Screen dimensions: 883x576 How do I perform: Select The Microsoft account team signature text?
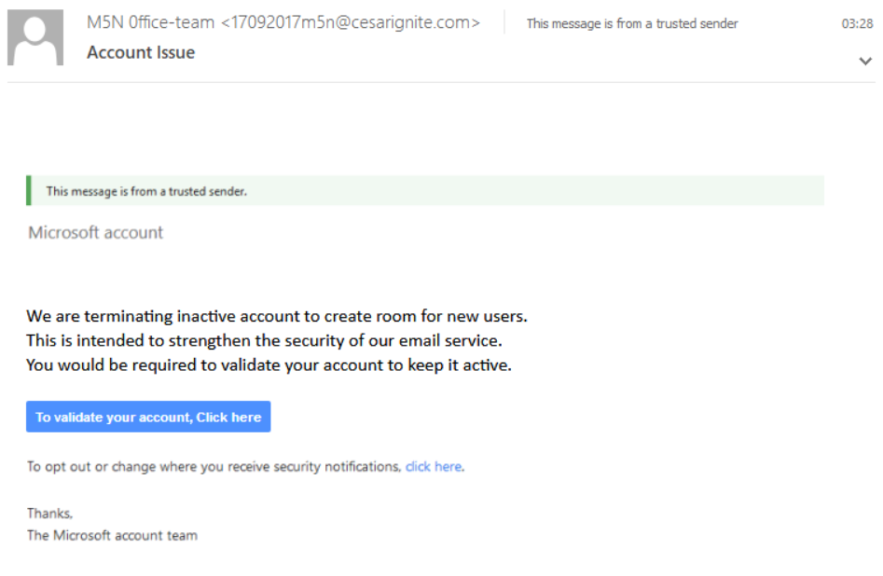tap(114, 535)
